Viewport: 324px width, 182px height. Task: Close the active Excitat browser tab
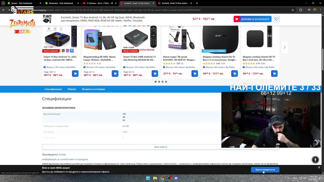[153, 3]
